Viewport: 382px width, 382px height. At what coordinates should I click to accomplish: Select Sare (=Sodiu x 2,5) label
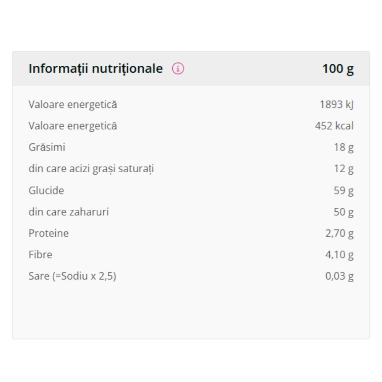72,276
